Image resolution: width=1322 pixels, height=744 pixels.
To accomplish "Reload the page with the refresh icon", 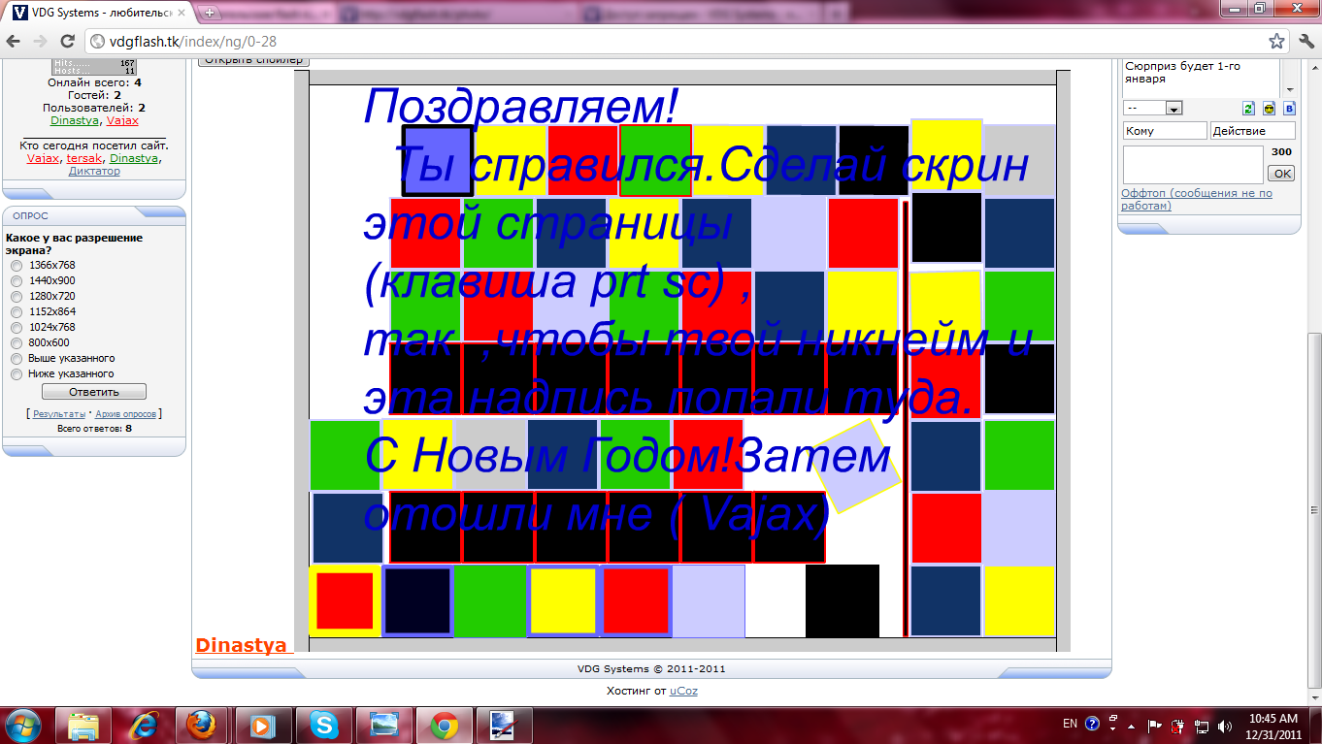I will (68, 42).
